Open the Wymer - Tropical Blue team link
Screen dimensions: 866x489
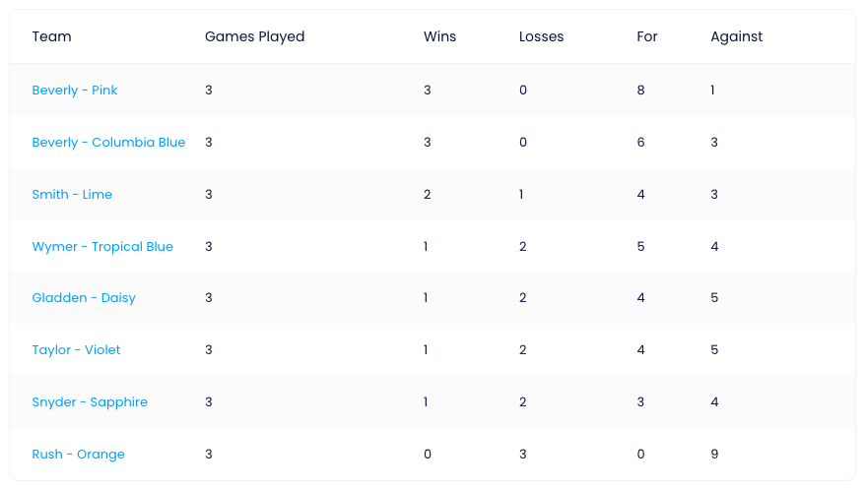click(102, 246)
